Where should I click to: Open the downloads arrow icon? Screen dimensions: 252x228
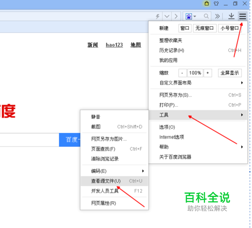pyautogui.click(x=231, y=16)
